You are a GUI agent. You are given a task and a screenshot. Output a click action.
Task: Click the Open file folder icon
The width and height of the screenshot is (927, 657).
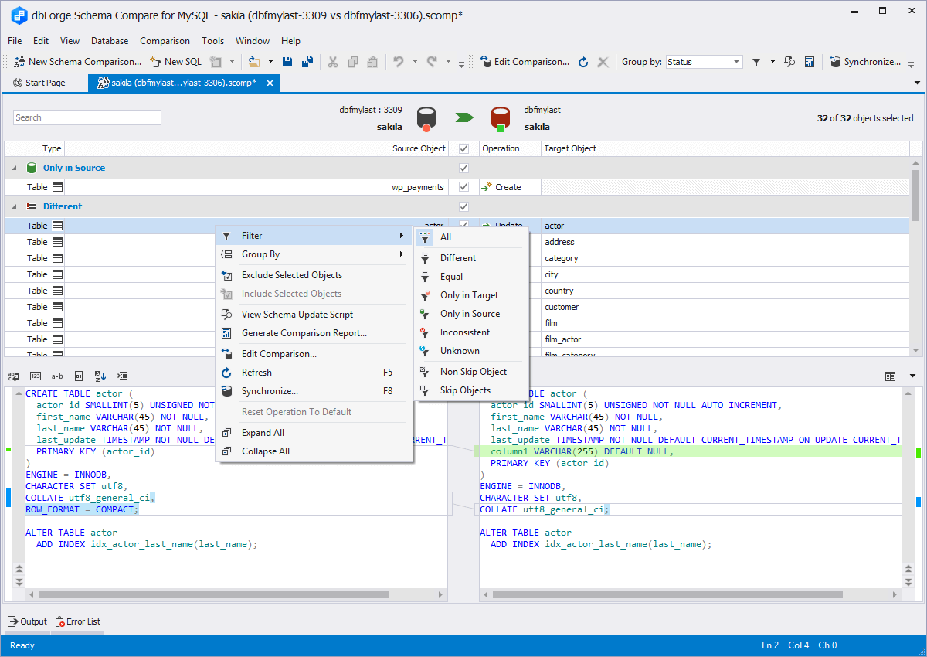click(x=253, y=62)
